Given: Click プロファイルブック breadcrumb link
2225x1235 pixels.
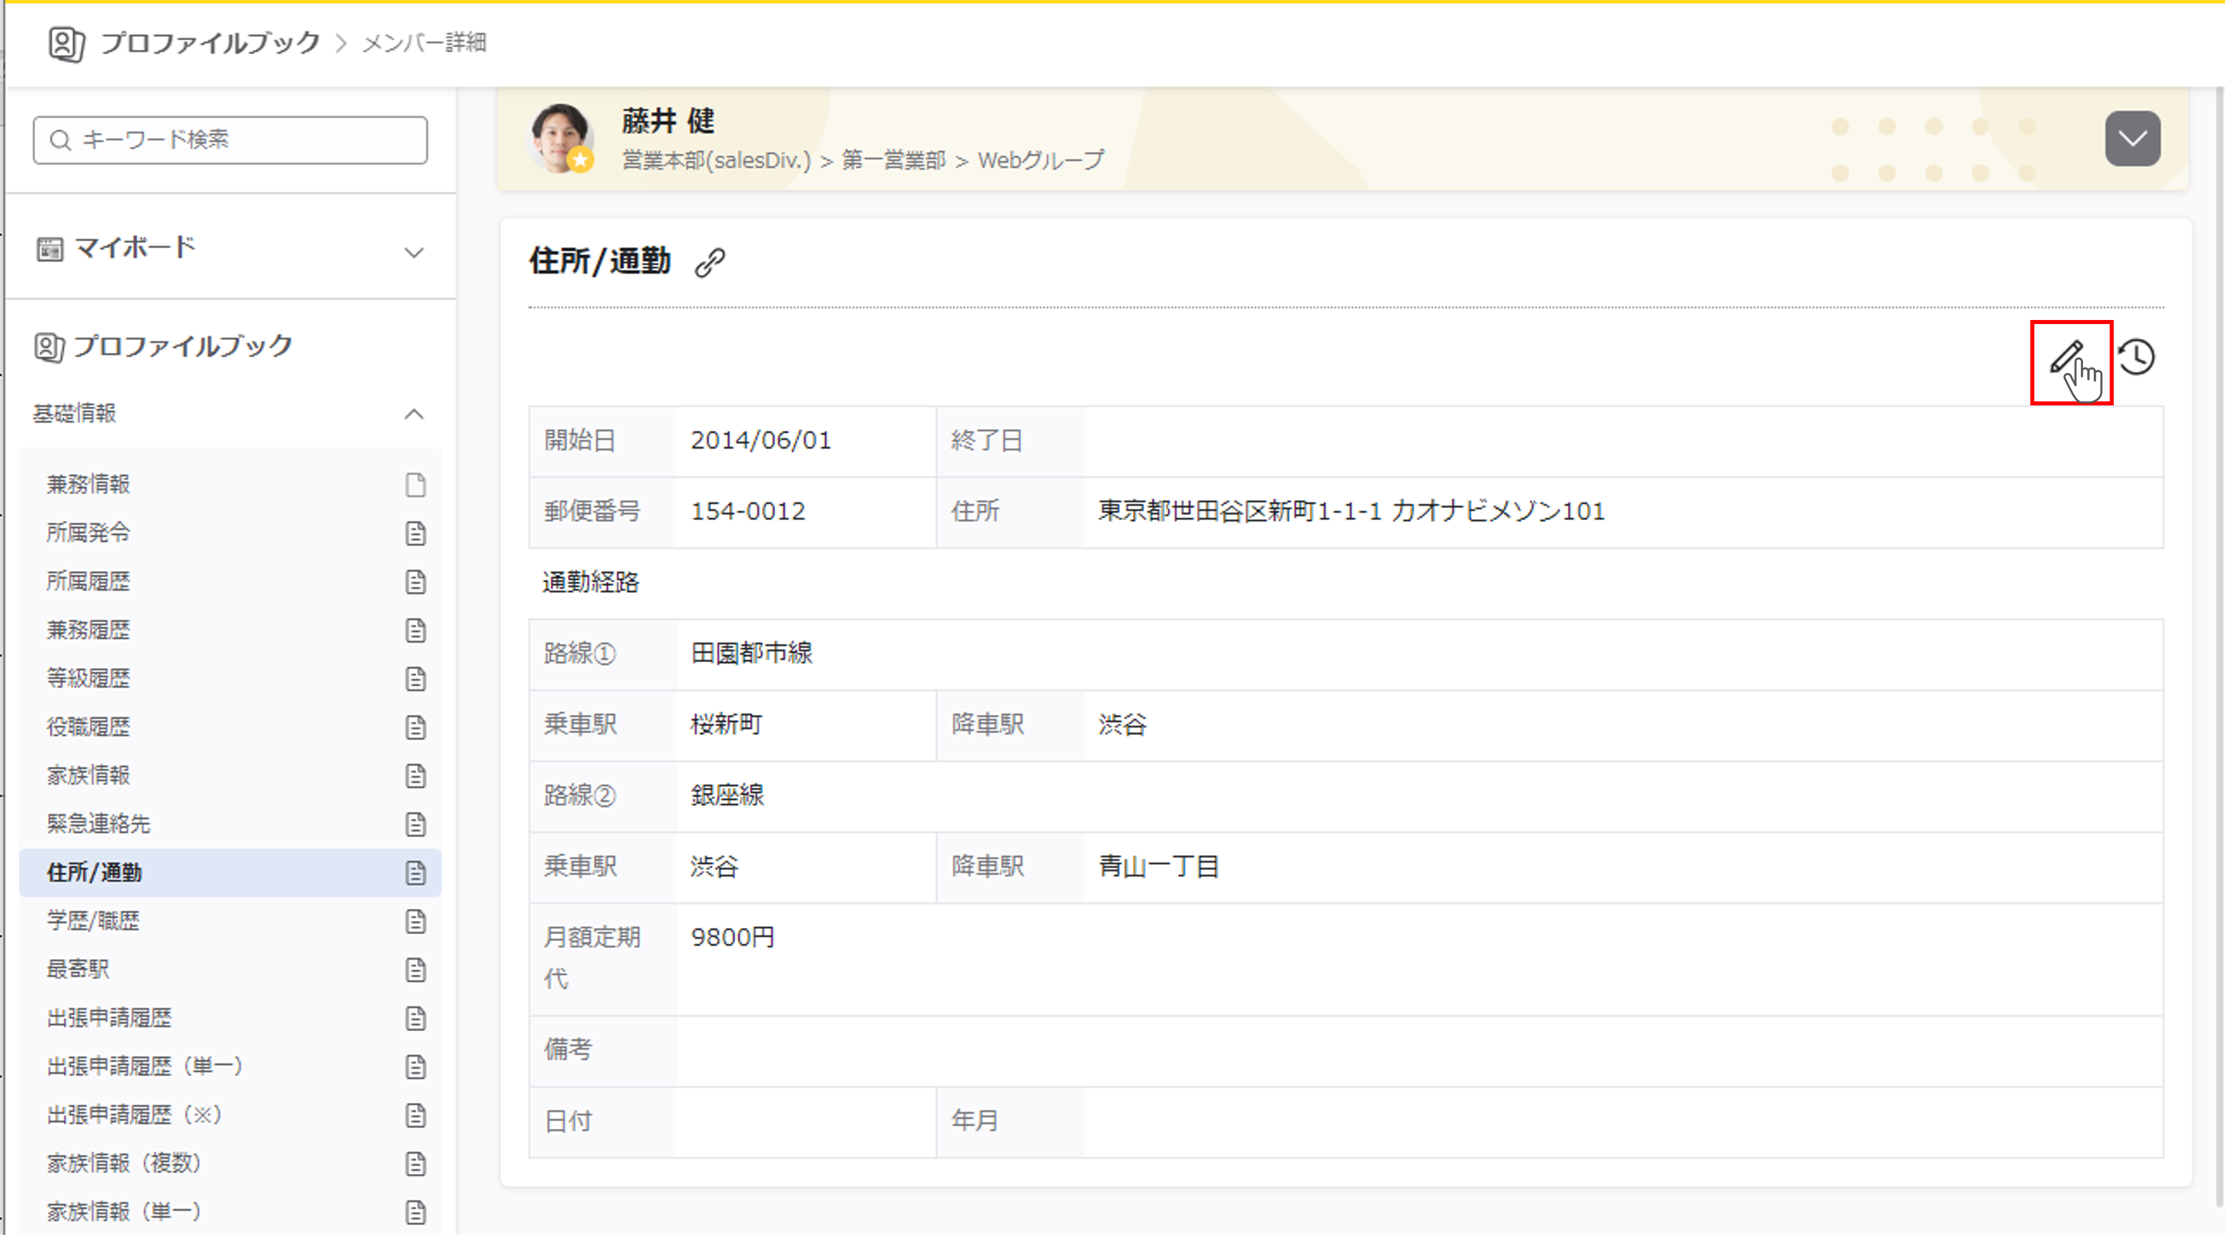Looking at the screenshot, I should click(x=210, y=43).
